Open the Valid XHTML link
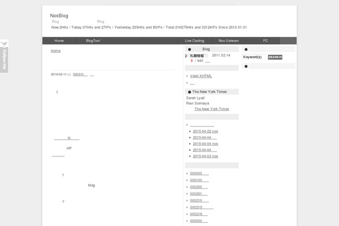 tap(201, 76)
